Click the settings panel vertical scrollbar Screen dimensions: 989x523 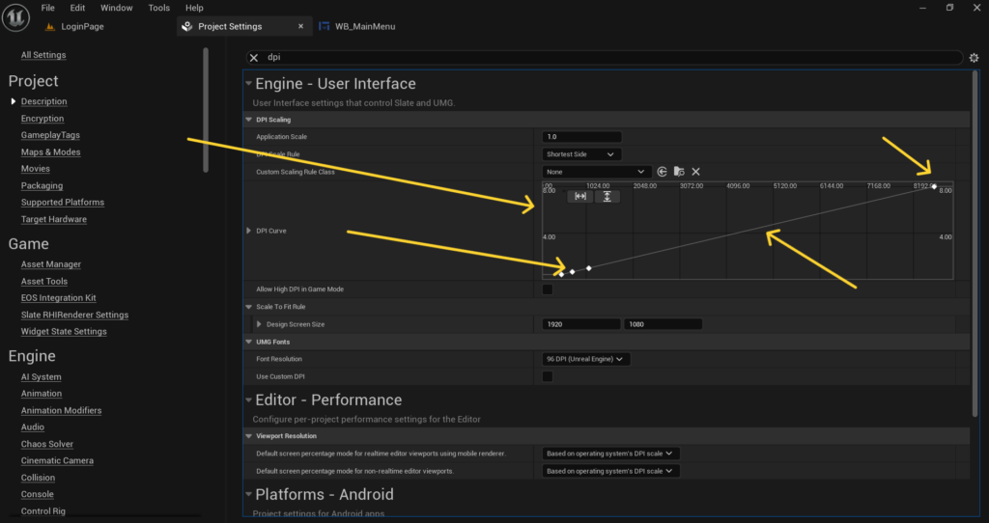(975, 242)
